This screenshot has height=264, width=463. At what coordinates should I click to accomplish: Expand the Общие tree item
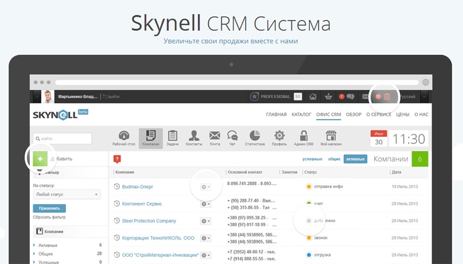[x=34, y=254]
